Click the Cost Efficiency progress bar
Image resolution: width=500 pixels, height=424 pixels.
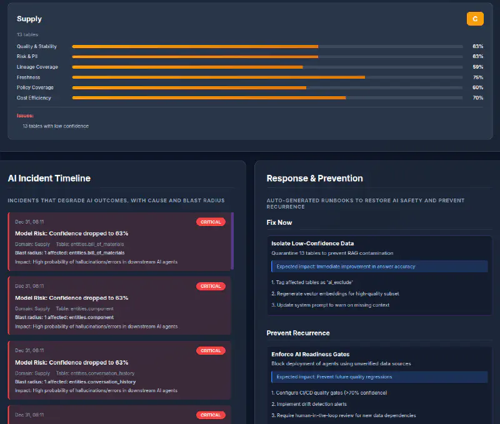point(267,98)
